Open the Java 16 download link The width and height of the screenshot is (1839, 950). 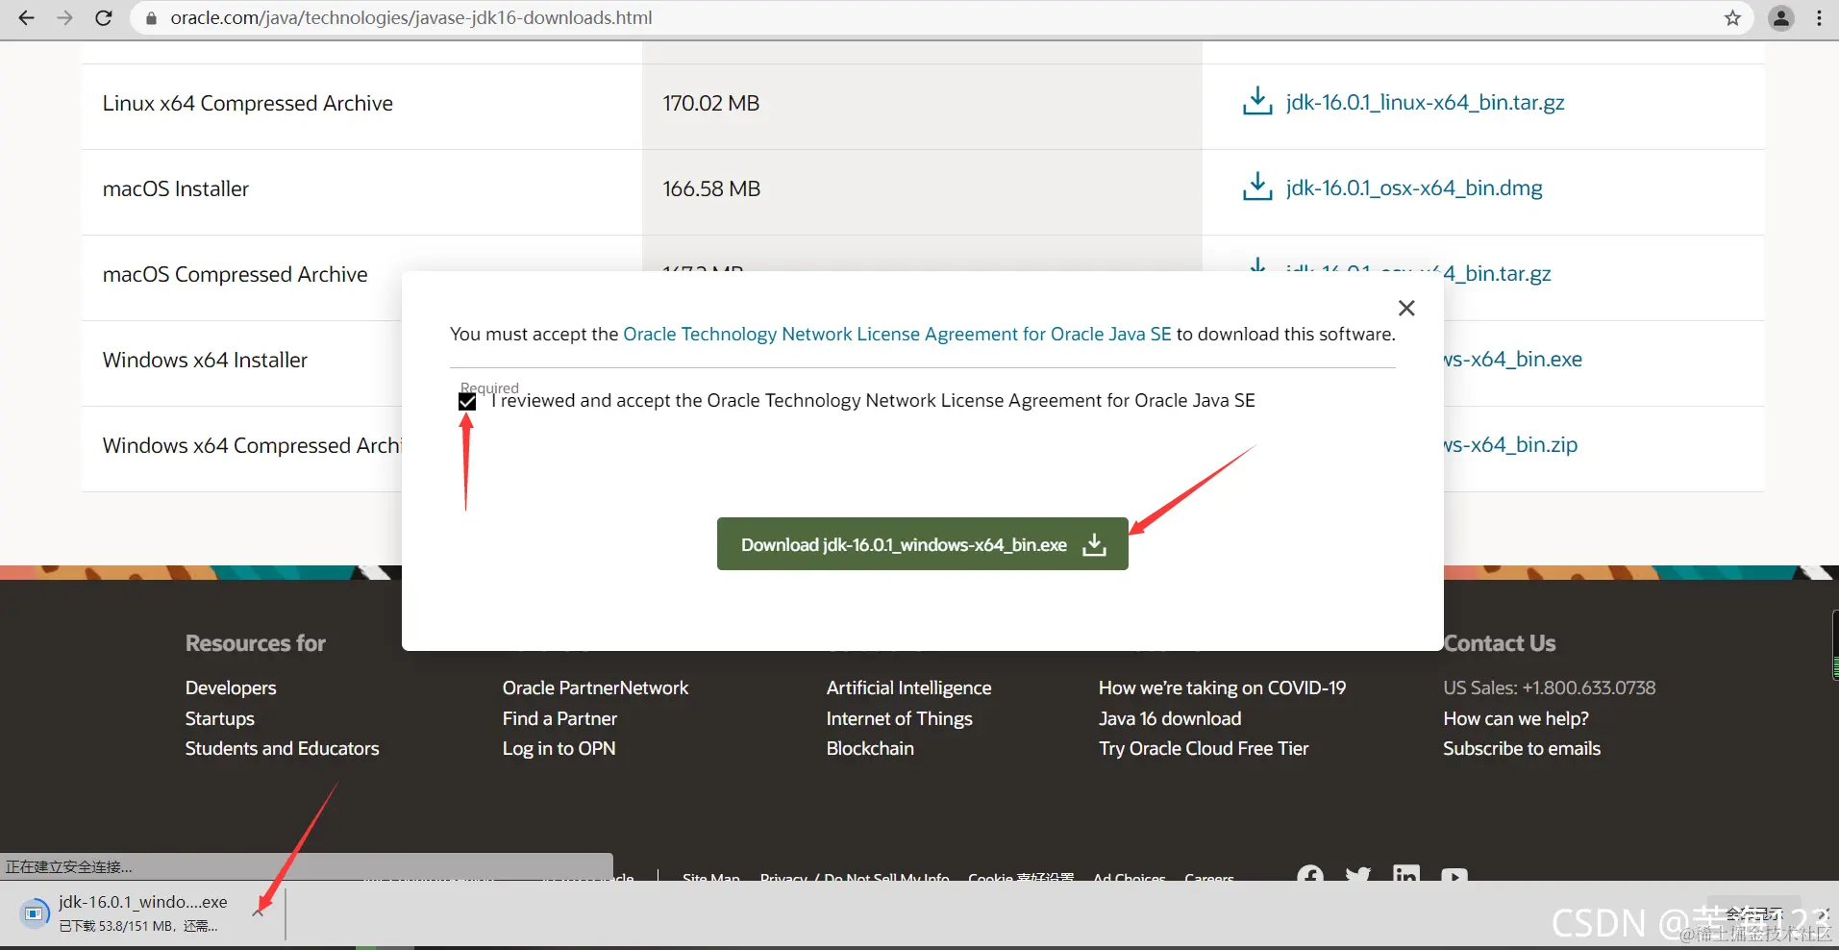click(1170, 718)
